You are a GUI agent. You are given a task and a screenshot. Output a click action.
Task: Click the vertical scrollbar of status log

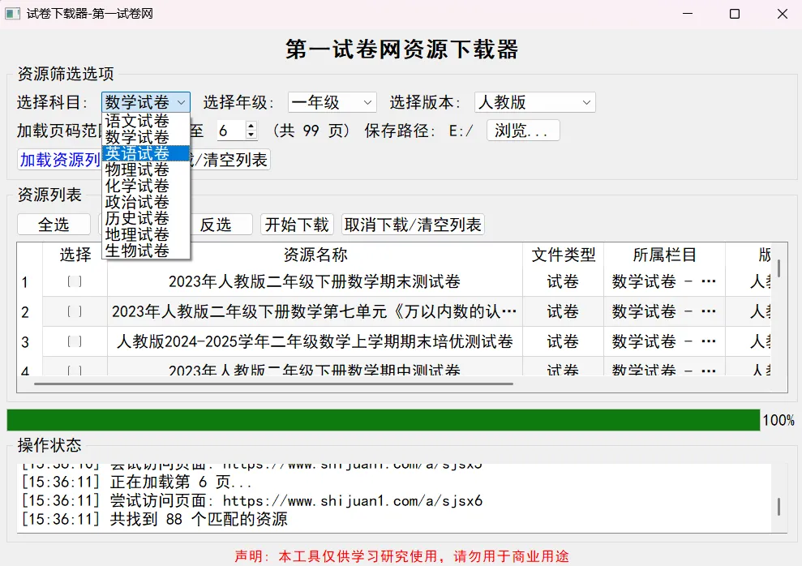click(x=779, y=507)
